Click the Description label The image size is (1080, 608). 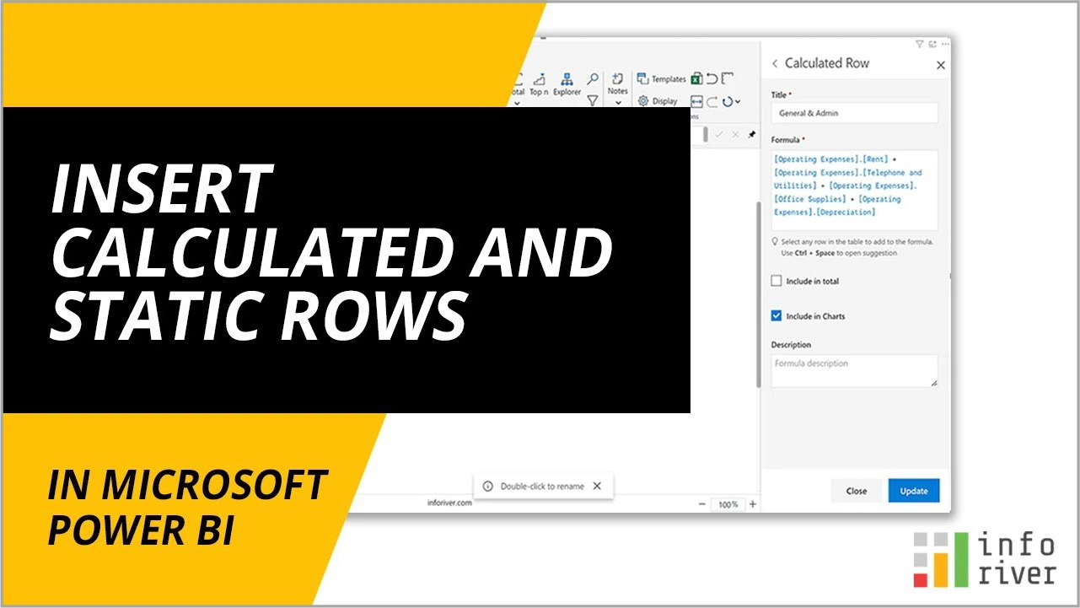791,345
